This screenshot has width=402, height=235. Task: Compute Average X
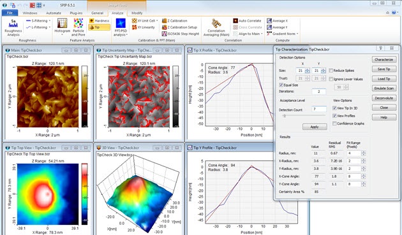[277, 21]
